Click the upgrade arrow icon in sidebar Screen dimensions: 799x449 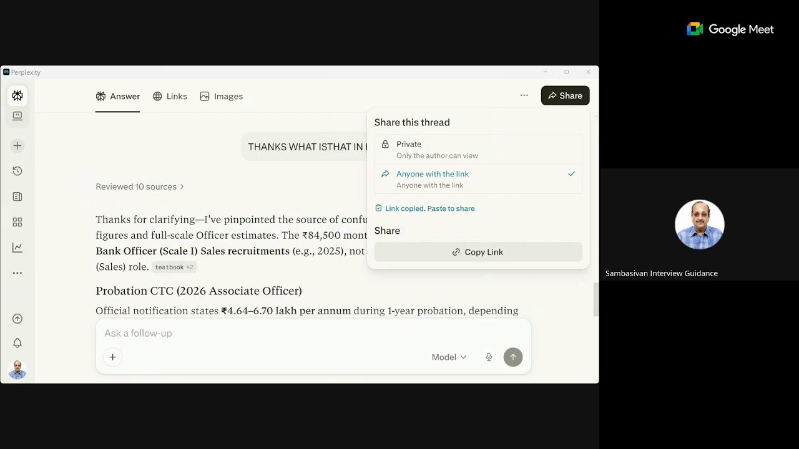17,319
